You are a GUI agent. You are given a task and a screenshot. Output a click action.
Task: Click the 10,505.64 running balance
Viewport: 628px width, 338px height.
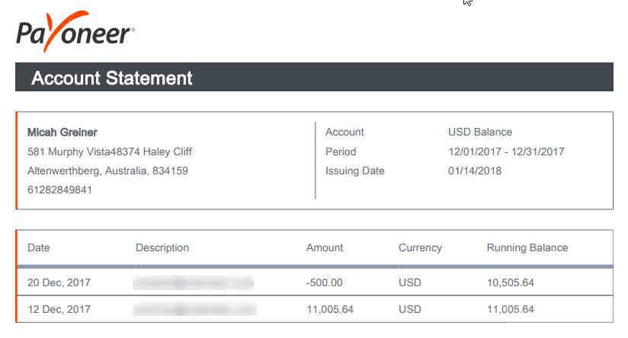(511, 282)
